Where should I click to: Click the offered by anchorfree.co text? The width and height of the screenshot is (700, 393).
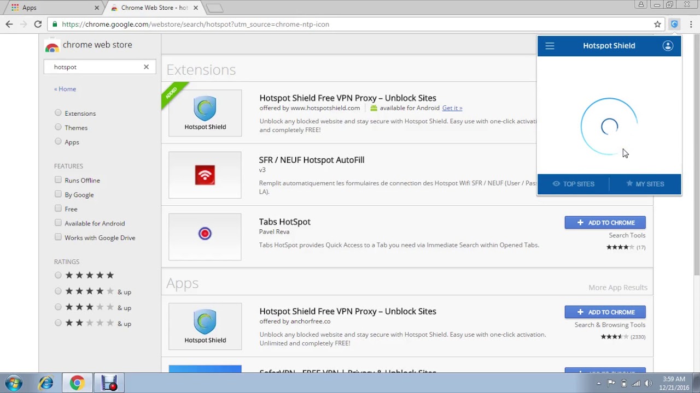[x=295, y=321]
